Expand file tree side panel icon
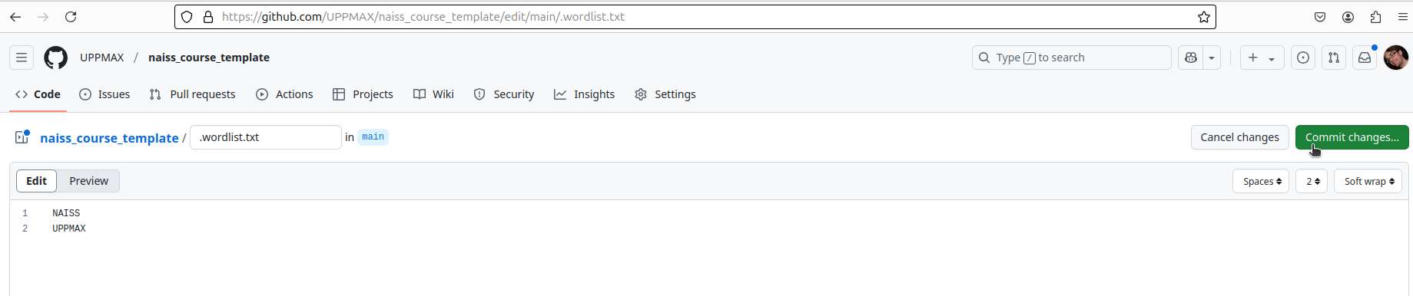The image size is (1413, 296). (x=22, y=137)
